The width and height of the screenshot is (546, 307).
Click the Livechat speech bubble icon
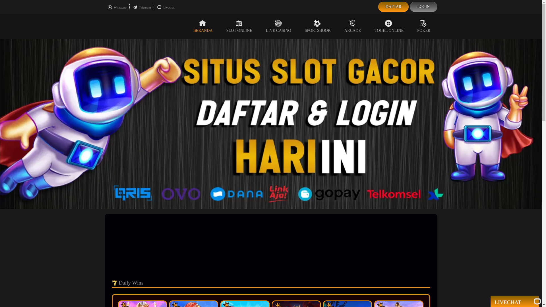point(159,7)
